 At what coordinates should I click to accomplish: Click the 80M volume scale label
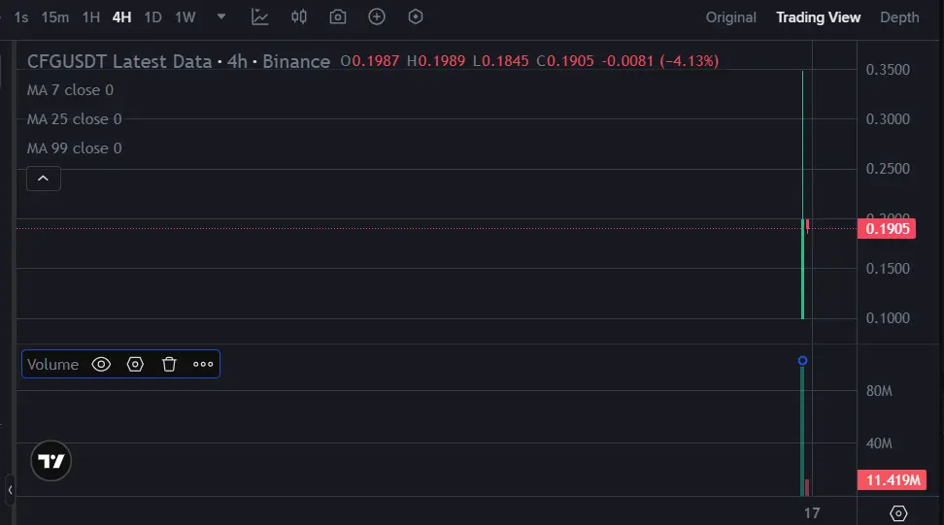click(x=879, y=391)
